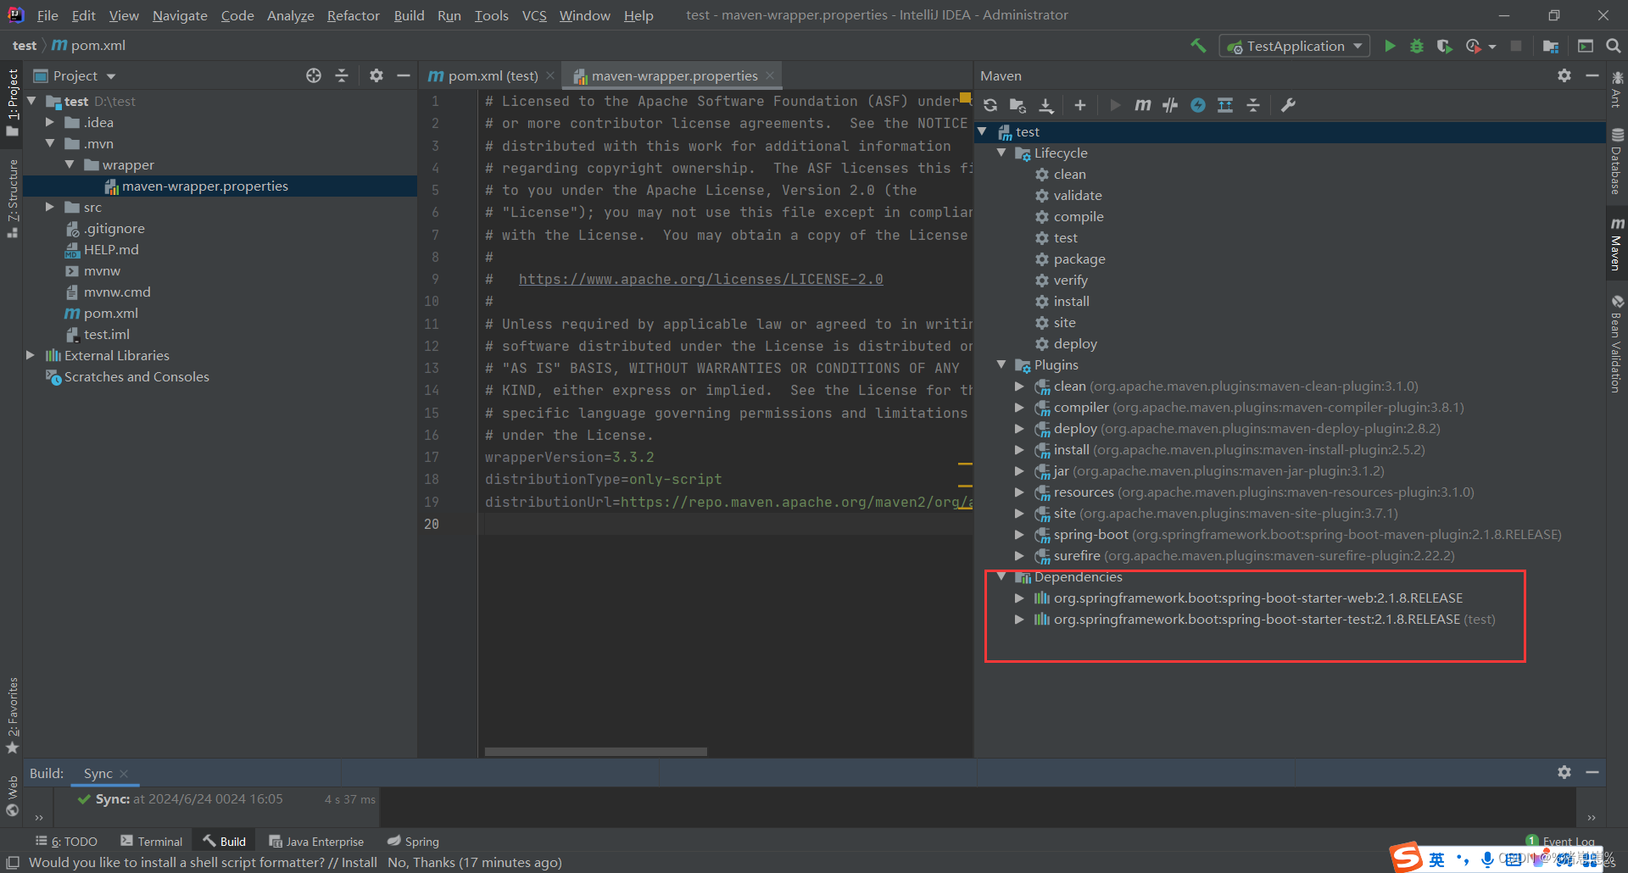The height and width of the screenshot is (873, 1628).
Task: Build project with hammer icon
Action: [1198, 46]
